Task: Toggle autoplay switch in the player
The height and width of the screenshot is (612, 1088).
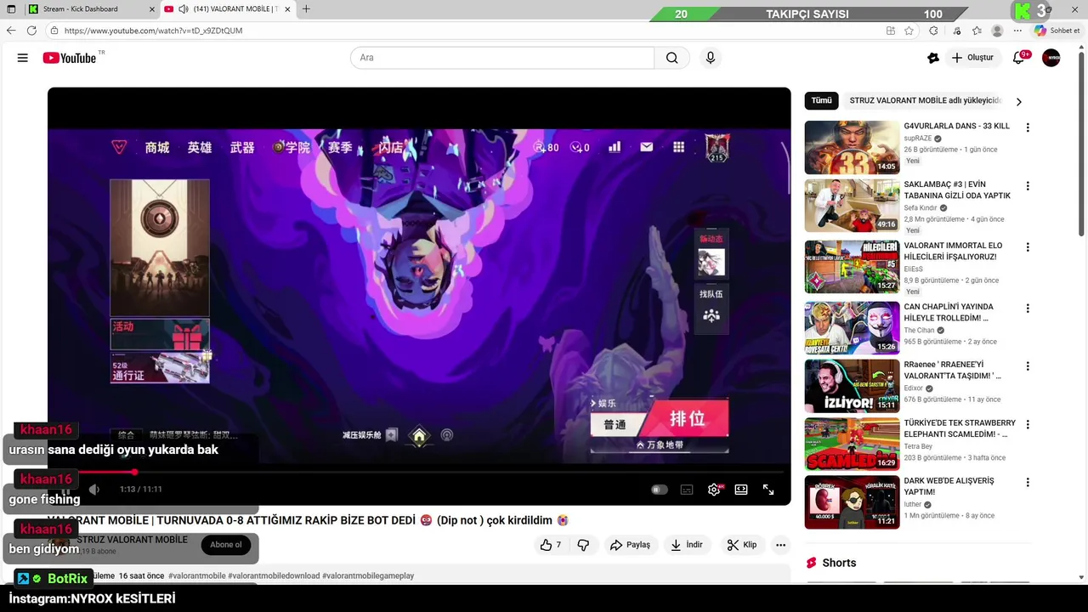Action: click(x=660, y=490)
